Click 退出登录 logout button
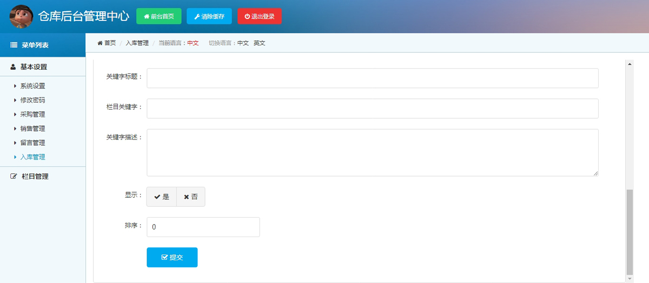 click(260, 16)
